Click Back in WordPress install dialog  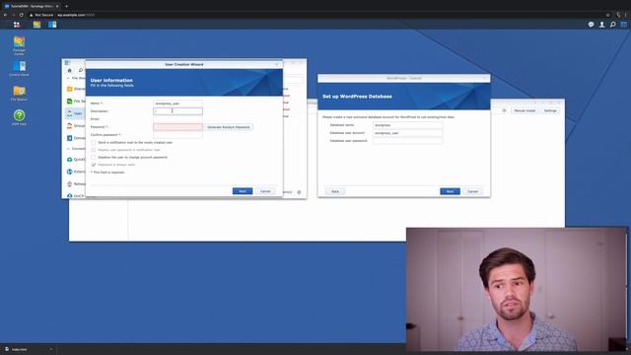(335, 191)
